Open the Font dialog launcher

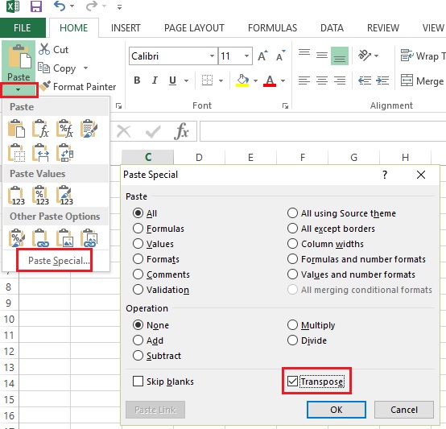click(x=285, y=105)
